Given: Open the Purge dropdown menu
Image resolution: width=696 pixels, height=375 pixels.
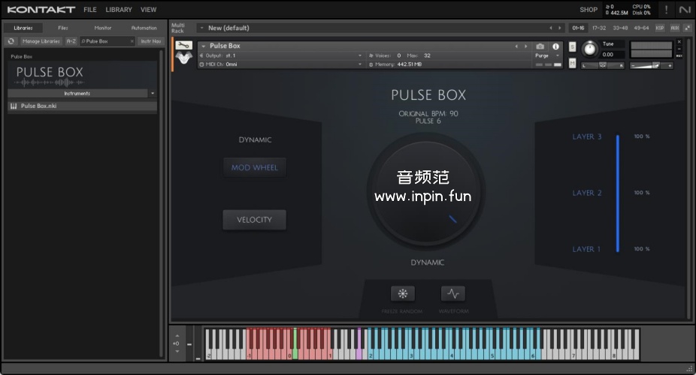Looking at the screenshot, I should [x=547, y=55].
